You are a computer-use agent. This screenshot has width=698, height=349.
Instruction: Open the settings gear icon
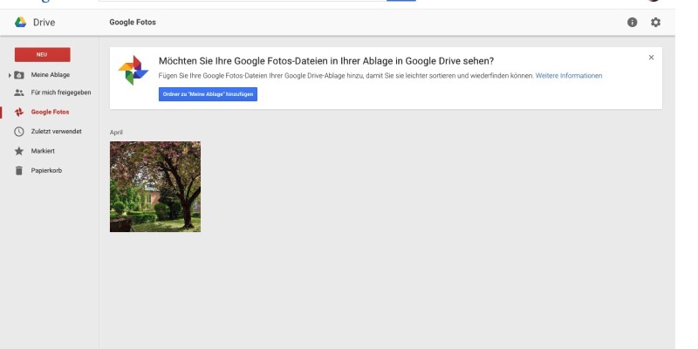click(656, 22)
